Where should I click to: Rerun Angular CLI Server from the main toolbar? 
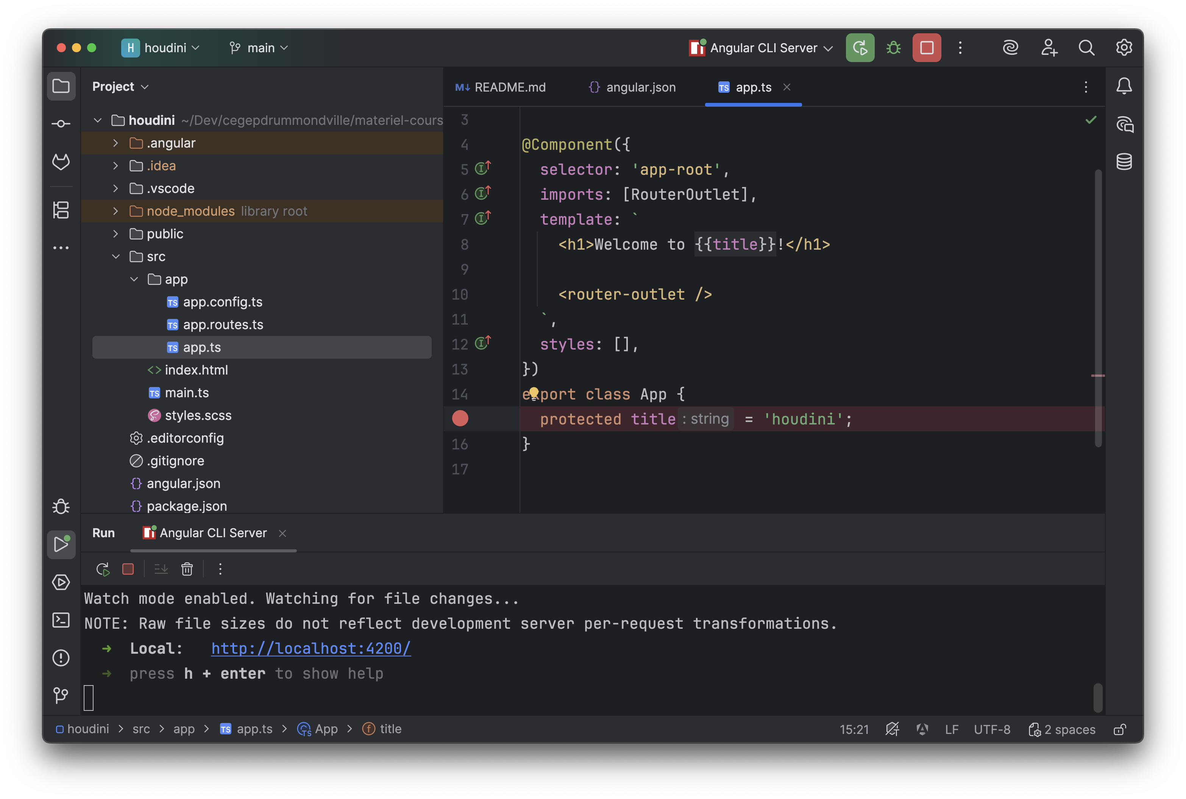click(860, 48)
